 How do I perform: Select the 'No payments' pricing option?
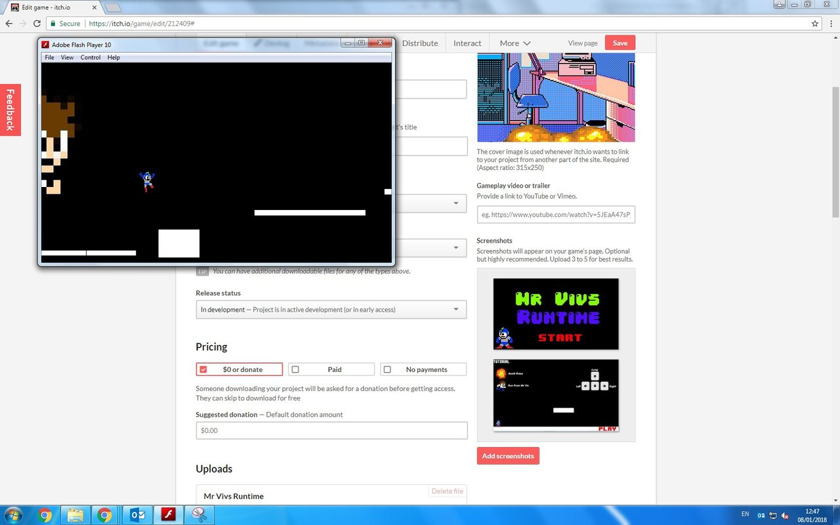pos(423,369)
